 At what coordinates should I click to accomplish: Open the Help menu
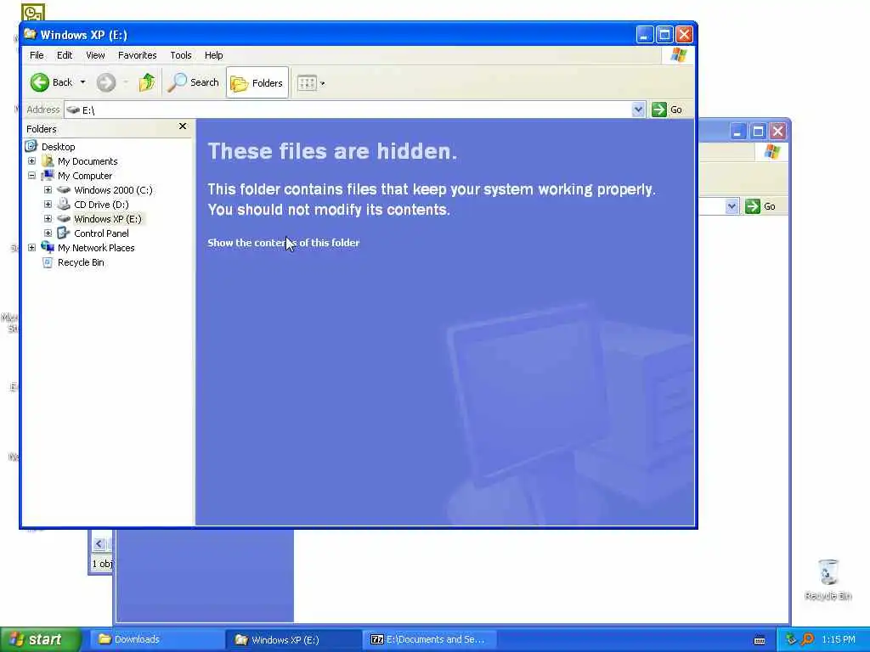click(213, 55)
